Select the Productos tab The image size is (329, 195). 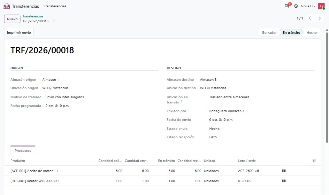click(x=23, y=150)
